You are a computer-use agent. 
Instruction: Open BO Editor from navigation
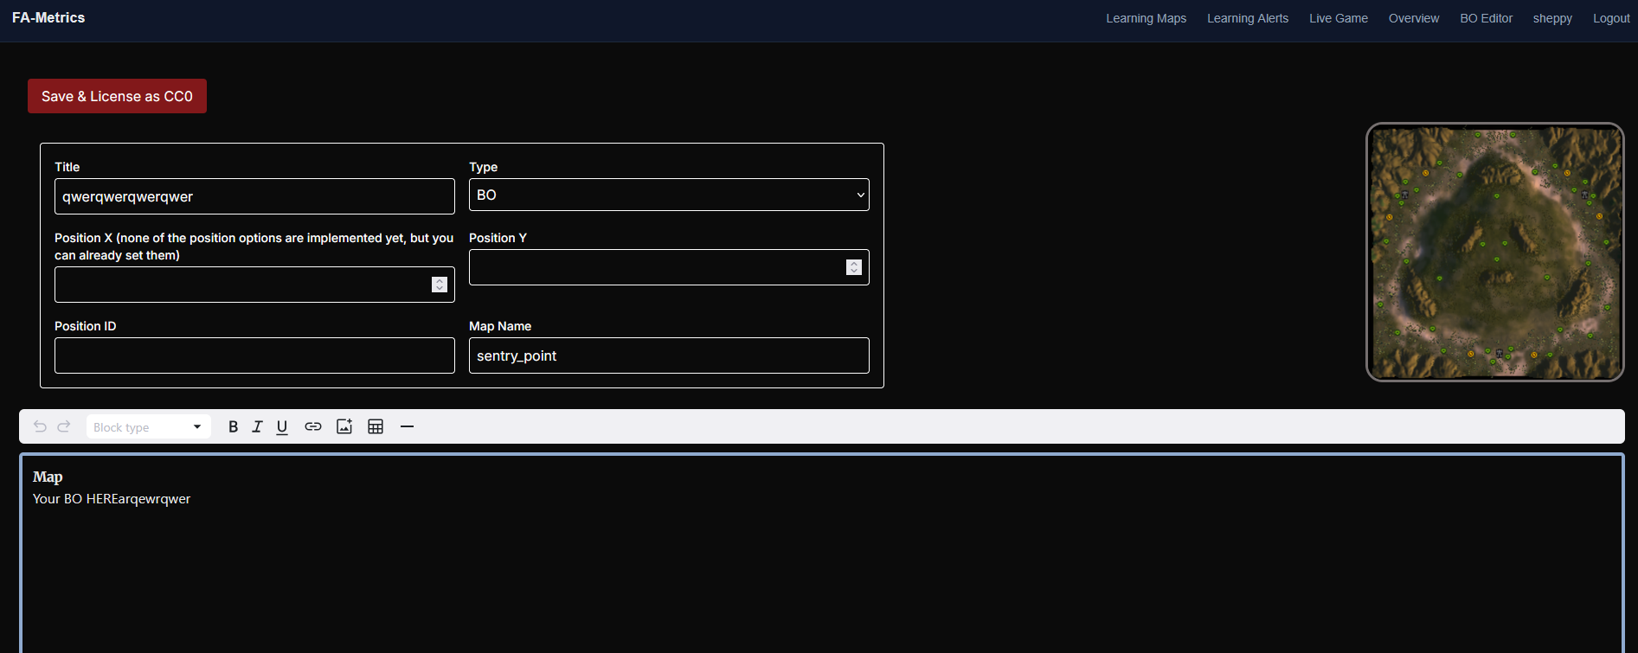(x=1487, y=18)
